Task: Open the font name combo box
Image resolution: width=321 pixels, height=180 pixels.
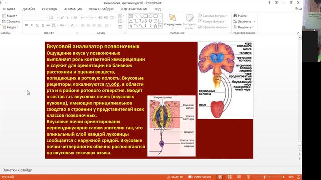Action: [x=36, y=18]
